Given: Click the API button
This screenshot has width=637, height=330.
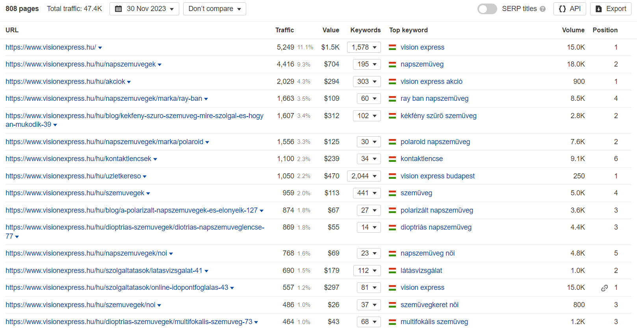Looking at the screenshot, I should [570, 9].
